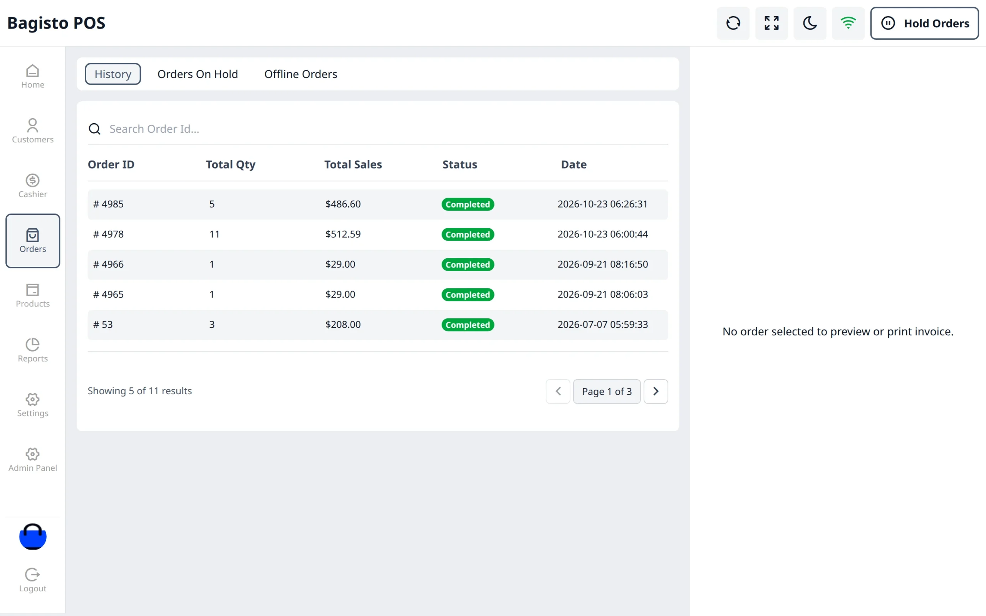Click the search magnifier icon
This screenshot has width=986, height=616.
94,129
